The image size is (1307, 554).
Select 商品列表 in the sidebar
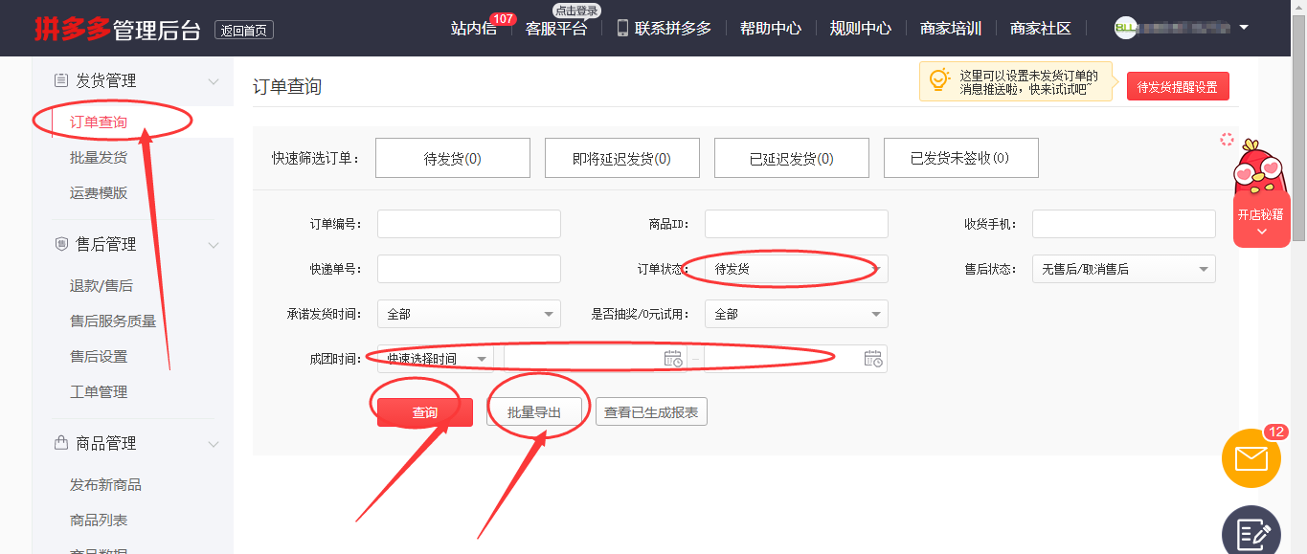click(x=99, y=521)
